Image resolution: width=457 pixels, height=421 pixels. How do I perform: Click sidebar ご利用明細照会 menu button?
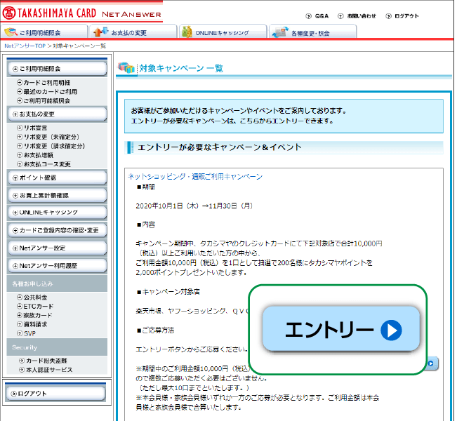(57, 69)
